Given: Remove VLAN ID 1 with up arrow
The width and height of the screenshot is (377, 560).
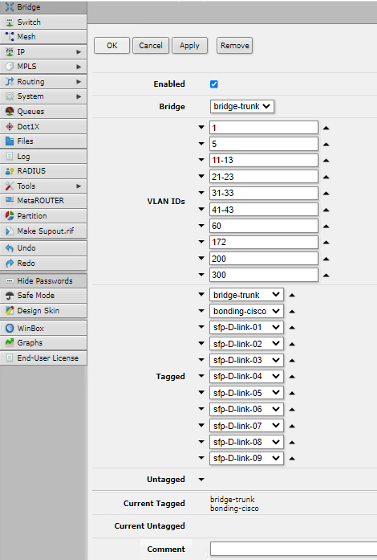Looking at the screenshot, I should point(326,128).
